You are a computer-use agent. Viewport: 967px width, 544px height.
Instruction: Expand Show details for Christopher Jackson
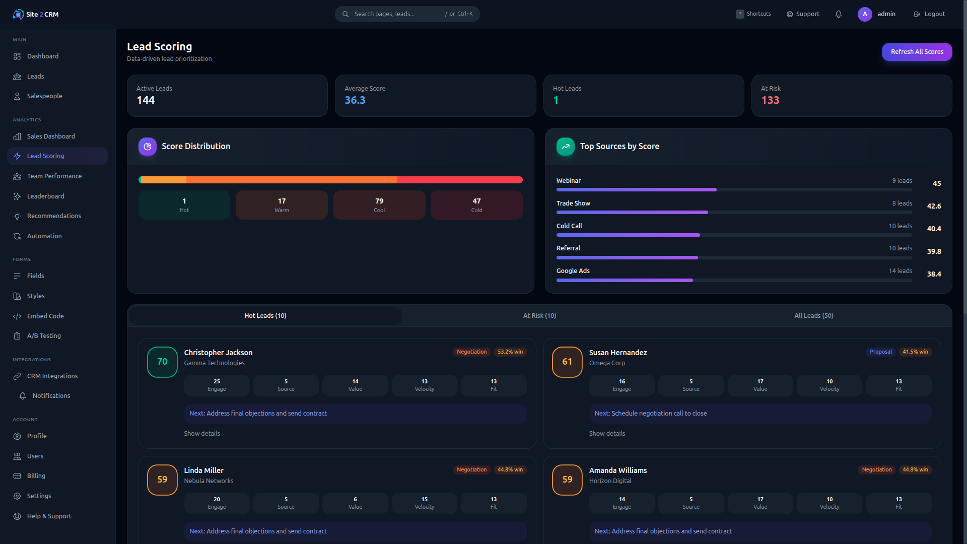[x=202, y=434]
